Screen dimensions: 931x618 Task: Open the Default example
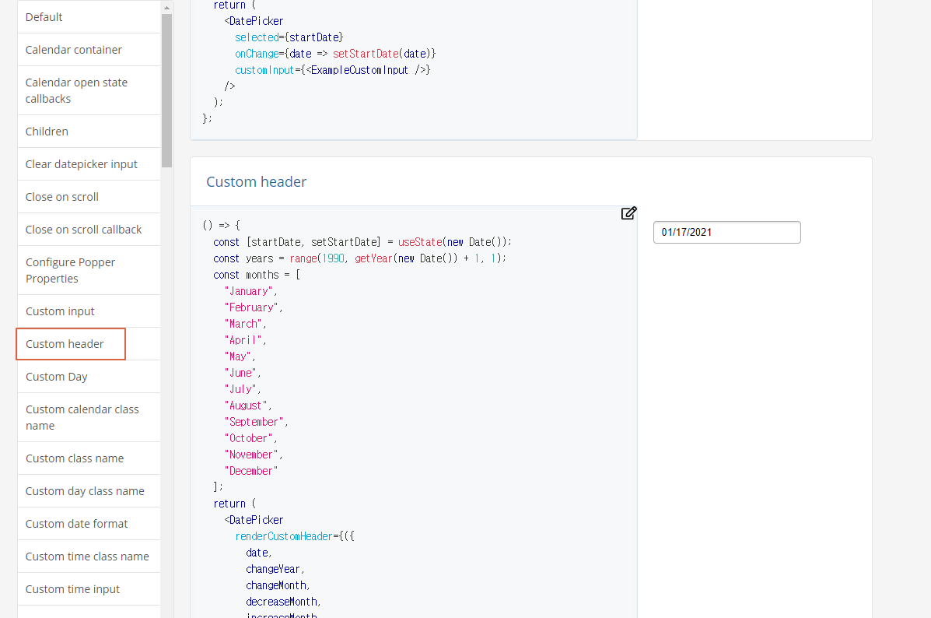(44, 16)
